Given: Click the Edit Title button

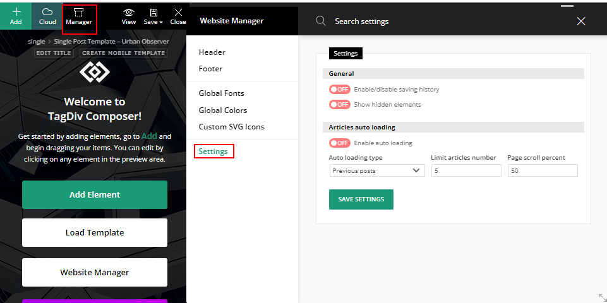Looking at the screenshot, I should pos(54,53).
